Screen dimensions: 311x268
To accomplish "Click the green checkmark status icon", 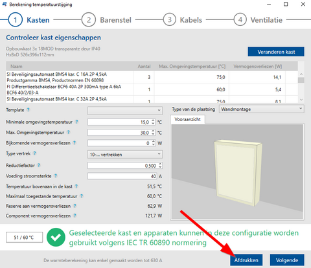I will tap(56, 237).
